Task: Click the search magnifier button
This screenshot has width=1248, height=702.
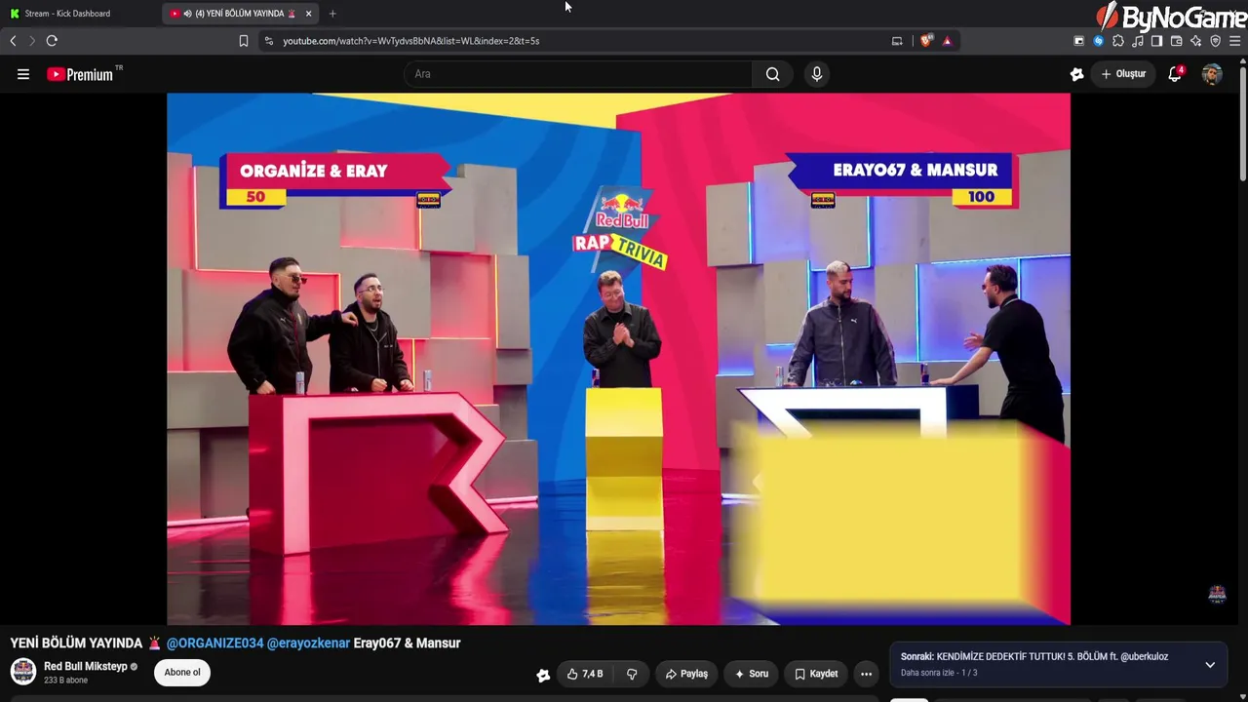Action: [772, 74]
